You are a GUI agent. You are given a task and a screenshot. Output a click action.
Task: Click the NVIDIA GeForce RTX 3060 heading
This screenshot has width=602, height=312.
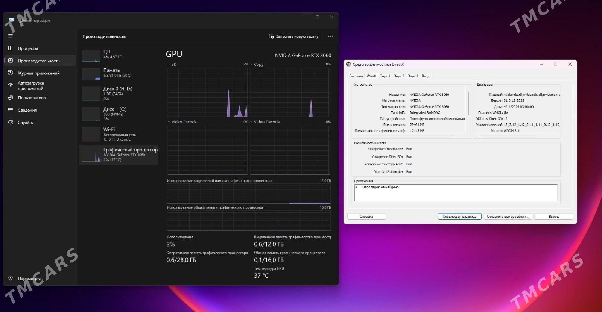(303, 55)
